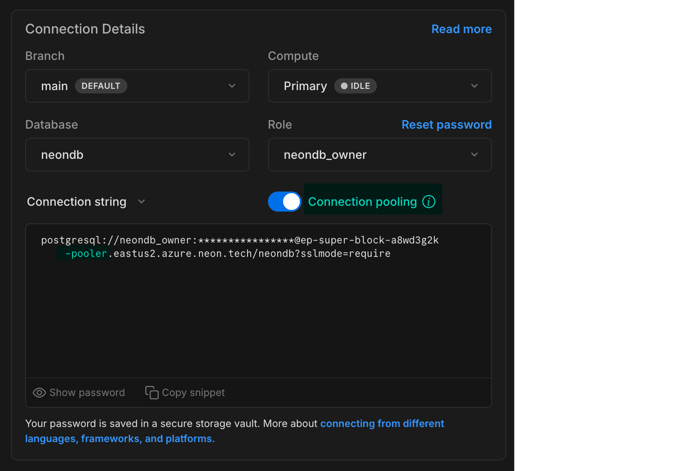Click the DEFAULT badge beside main branch
Image resolution: width=696 pixels, height=471 pixels.
coord(101,85)
